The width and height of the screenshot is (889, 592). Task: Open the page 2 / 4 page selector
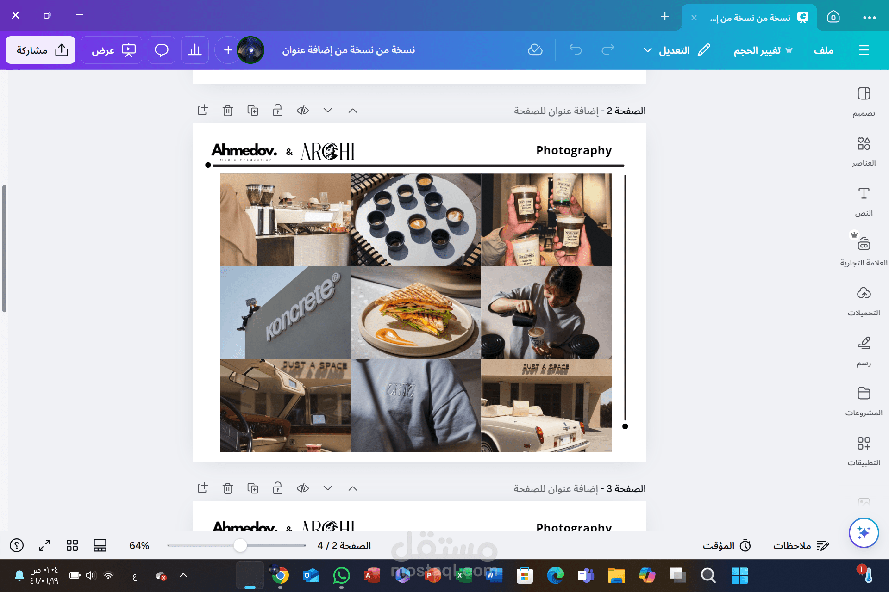pyautogui.click(x=344, y=546)
